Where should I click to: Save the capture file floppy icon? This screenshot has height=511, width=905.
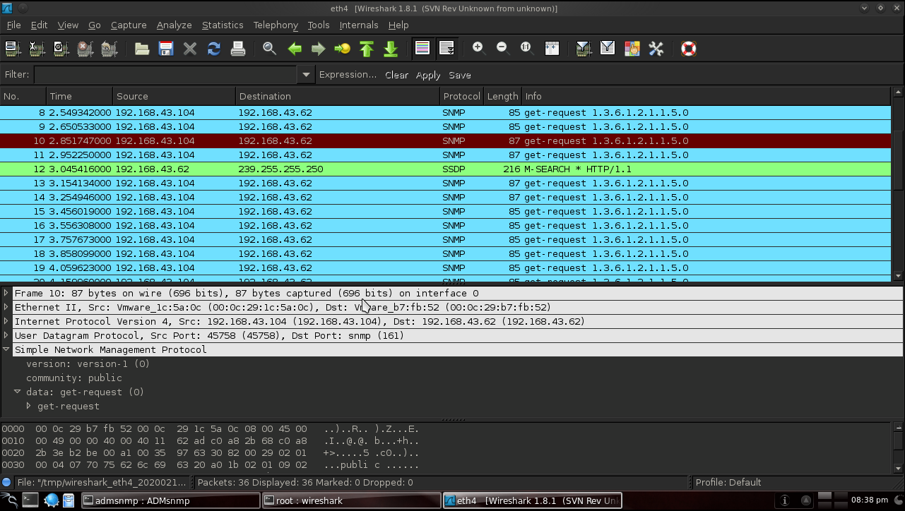[166, 49]
